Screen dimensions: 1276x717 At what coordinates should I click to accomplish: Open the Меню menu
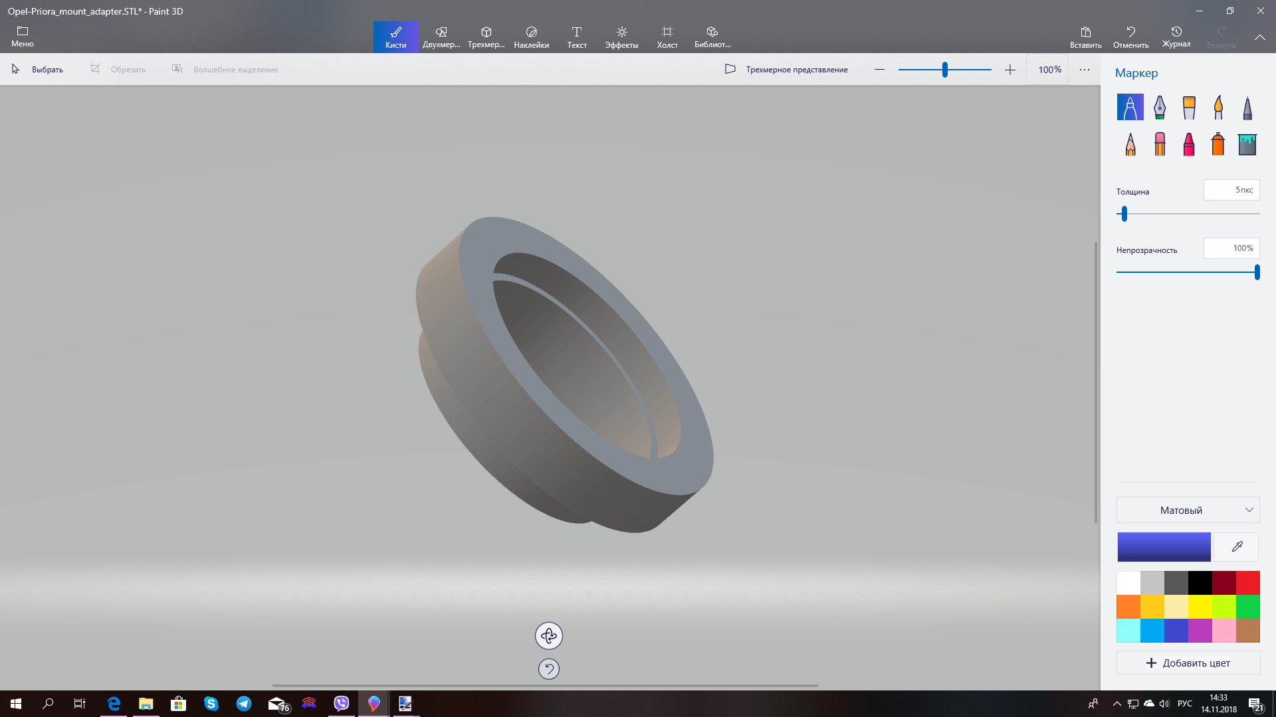(23, 37)
